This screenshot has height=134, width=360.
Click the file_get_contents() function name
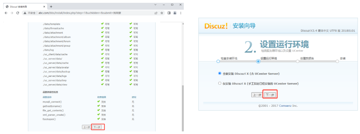coord(53,111)
